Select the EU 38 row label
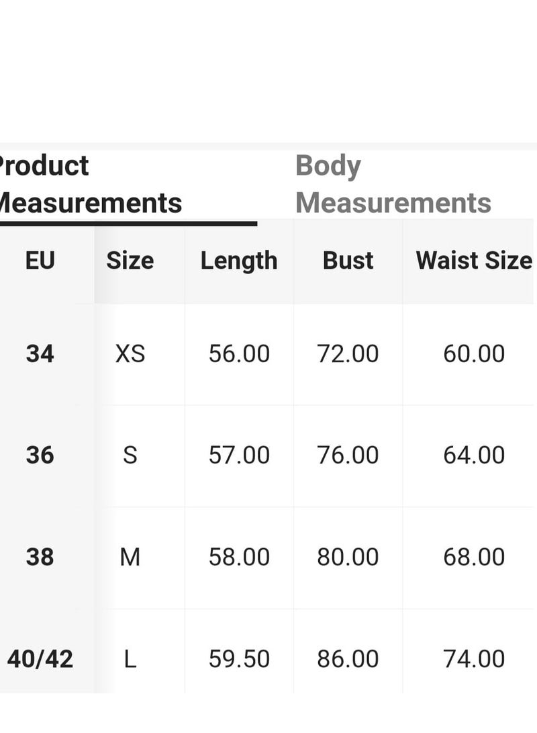The width and height of the screenshot is (537, 733). pyautogui.click(x=40, y=557)
